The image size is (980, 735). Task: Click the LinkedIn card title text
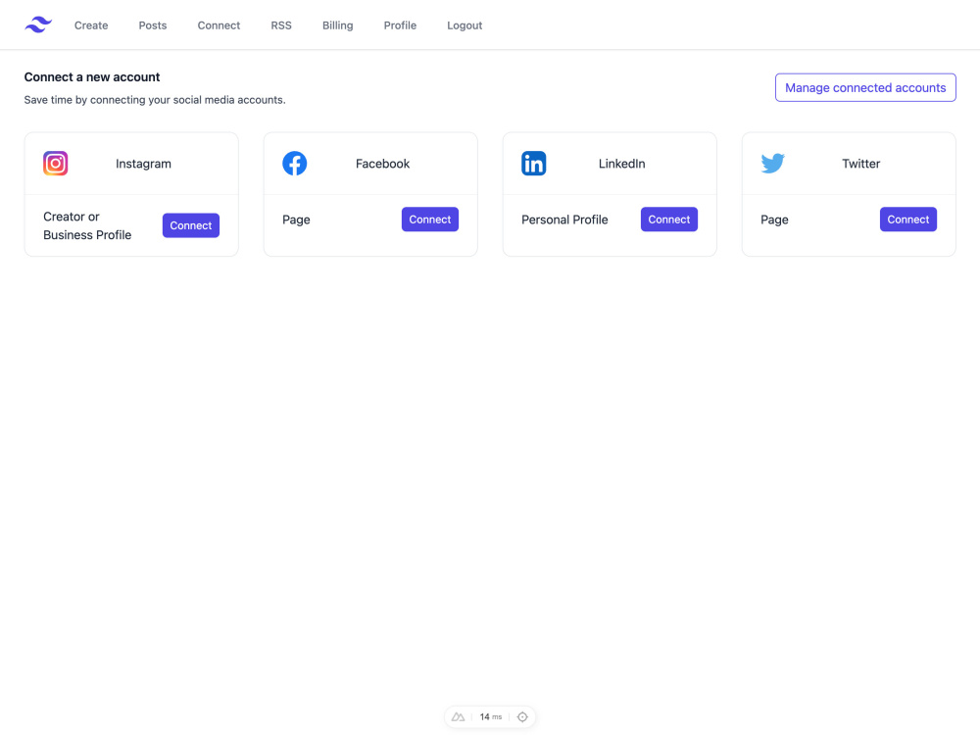(x=622, y=164)
